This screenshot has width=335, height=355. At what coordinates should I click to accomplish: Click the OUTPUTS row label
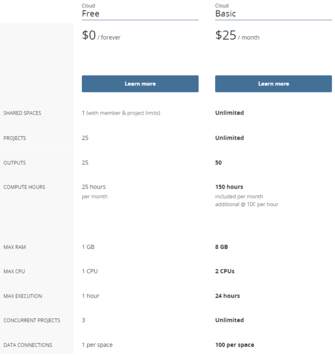pyautogui.click(x=14, y=163)
